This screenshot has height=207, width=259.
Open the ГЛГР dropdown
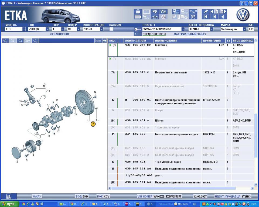(x=63, y=29)
